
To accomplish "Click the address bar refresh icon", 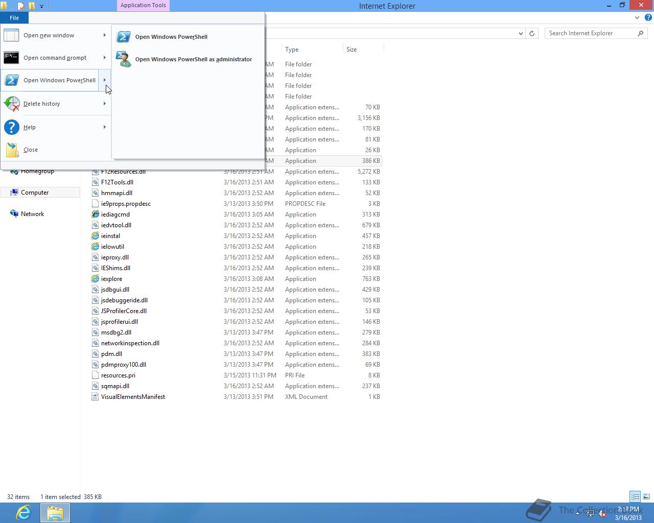I will tap(532, 33).
